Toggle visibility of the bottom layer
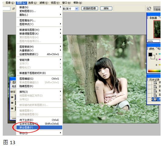 point(12,108)
